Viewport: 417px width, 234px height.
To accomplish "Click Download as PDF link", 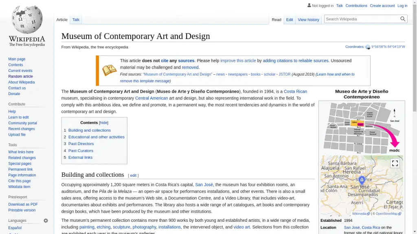I will [x=23, y=204].
